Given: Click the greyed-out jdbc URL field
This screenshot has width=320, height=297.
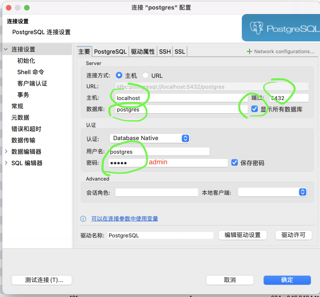Looking at the screenshot, I should pos(212,87).
